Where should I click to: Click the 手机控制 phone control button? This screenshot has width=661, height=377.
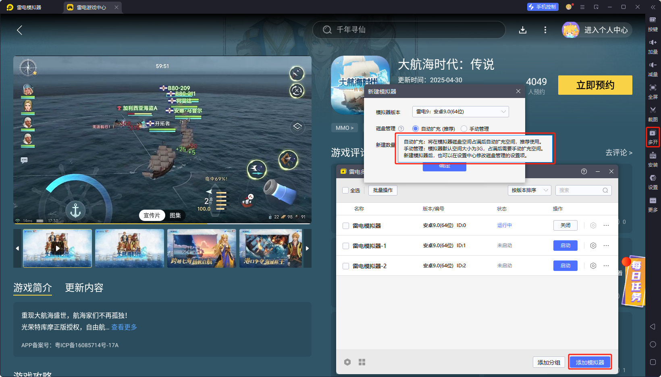tap(543, 7)
